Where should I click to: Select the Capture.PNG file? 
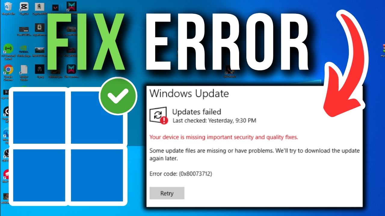pos(39,8)
